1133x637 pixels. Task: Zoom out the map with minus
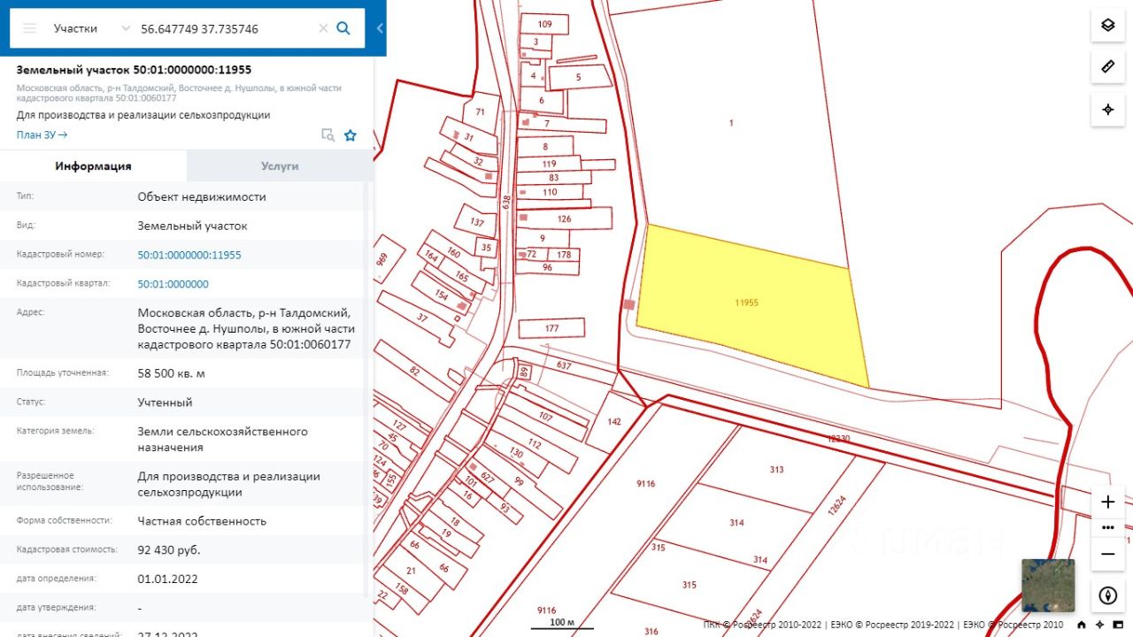(1107, 554)
